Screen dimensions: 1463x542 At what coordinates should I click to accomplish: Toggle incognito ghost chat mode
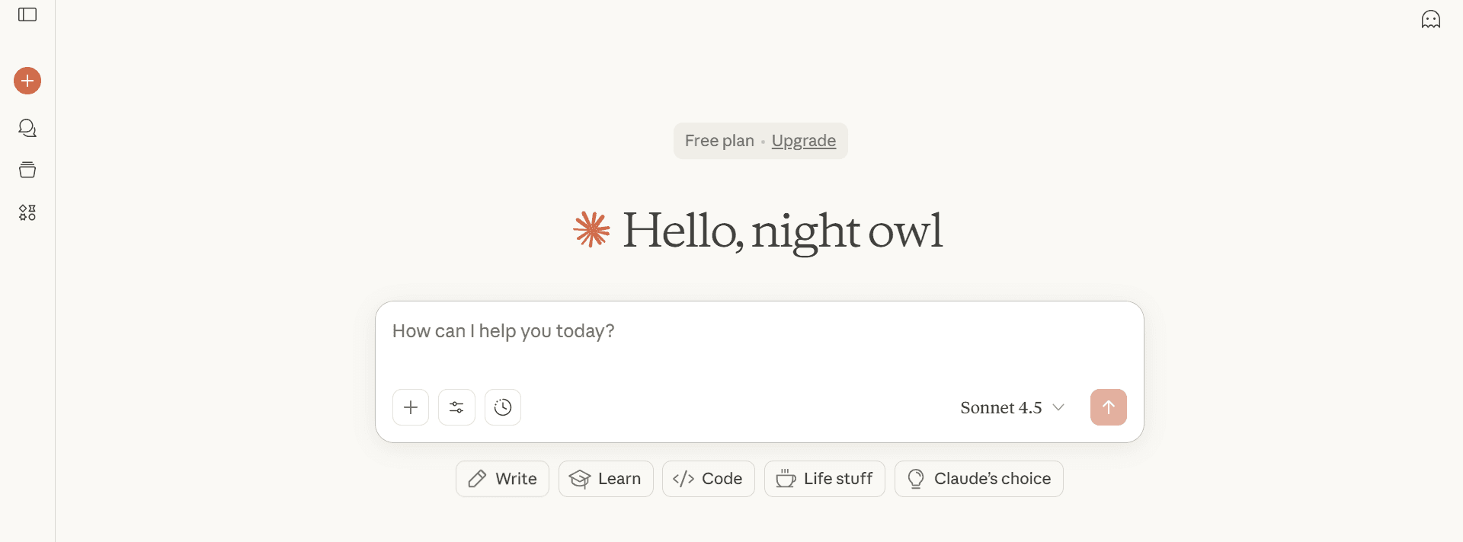pos(1431,19)
